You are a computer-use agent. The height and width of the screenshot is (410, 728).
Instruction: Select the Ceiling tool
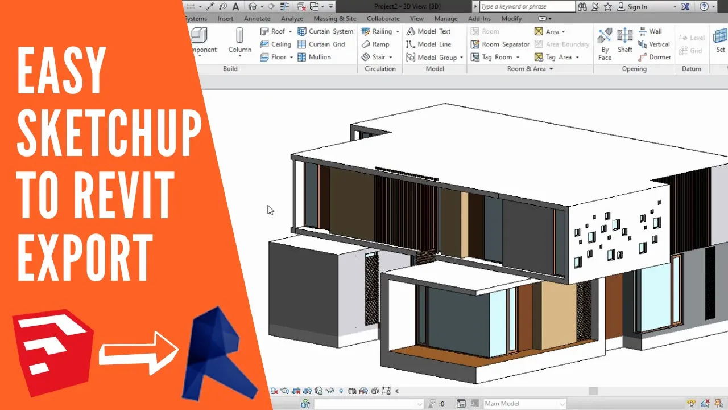click(275, 44)
